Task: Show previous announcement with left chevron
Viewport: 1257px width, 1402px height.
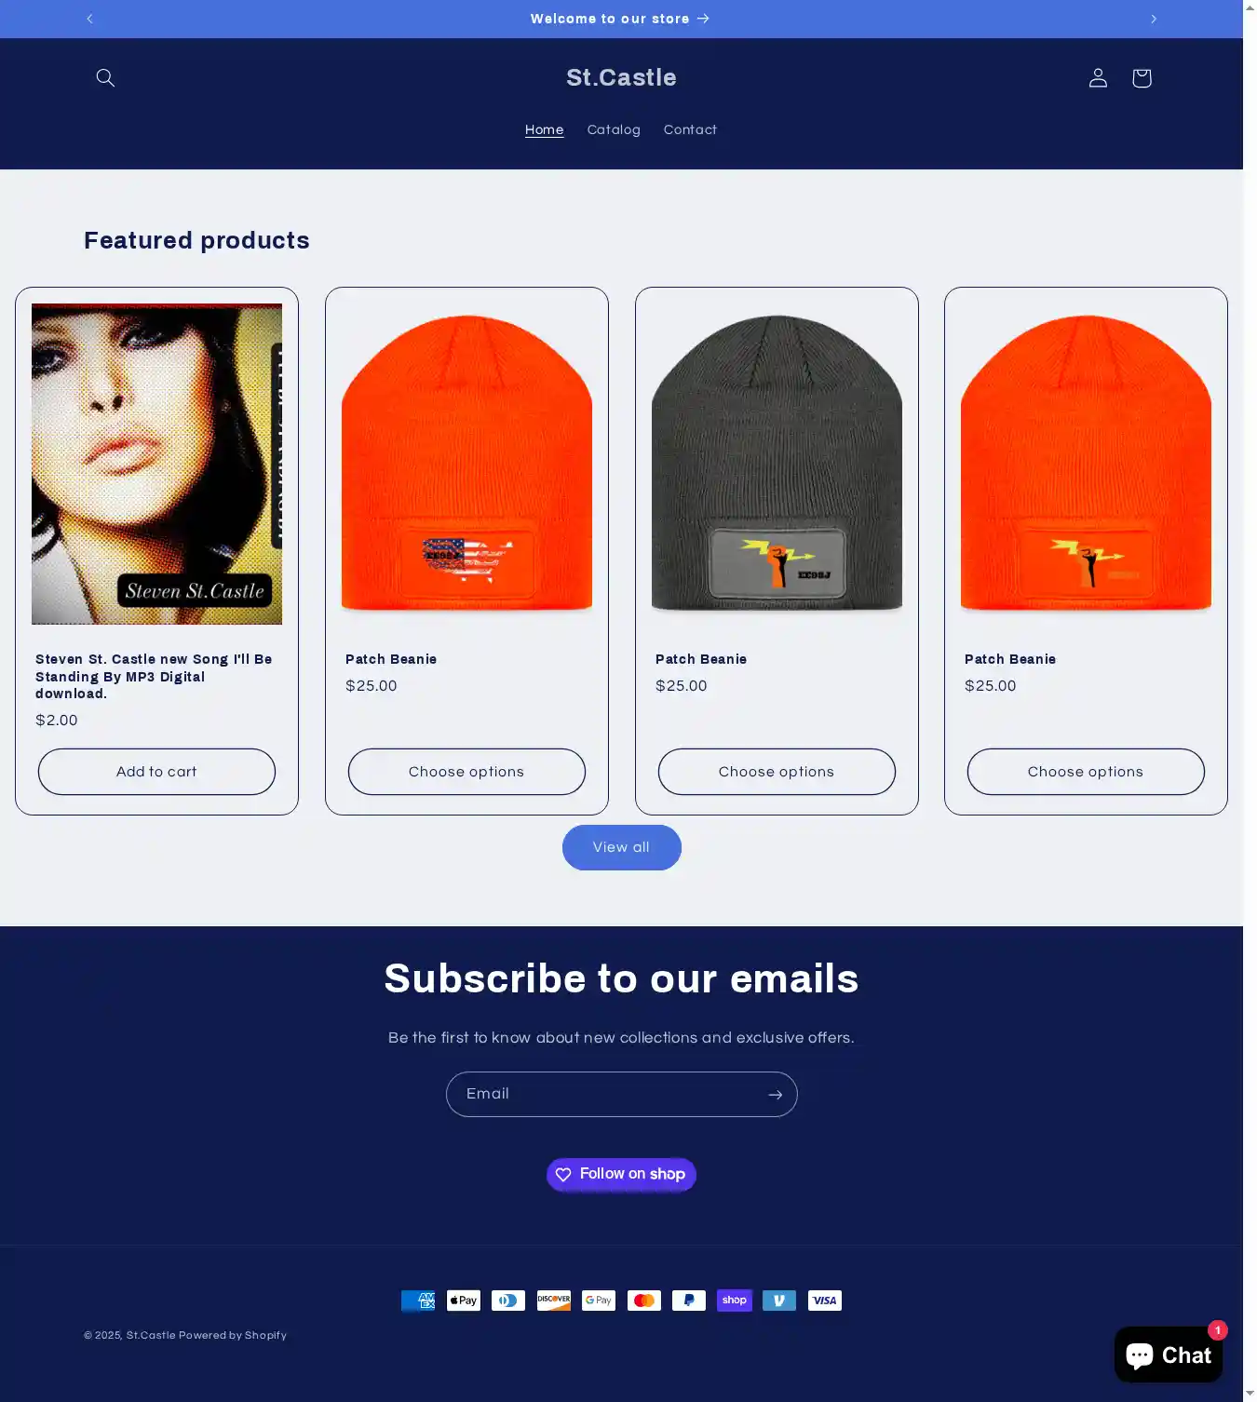Action: coord(89,19)
